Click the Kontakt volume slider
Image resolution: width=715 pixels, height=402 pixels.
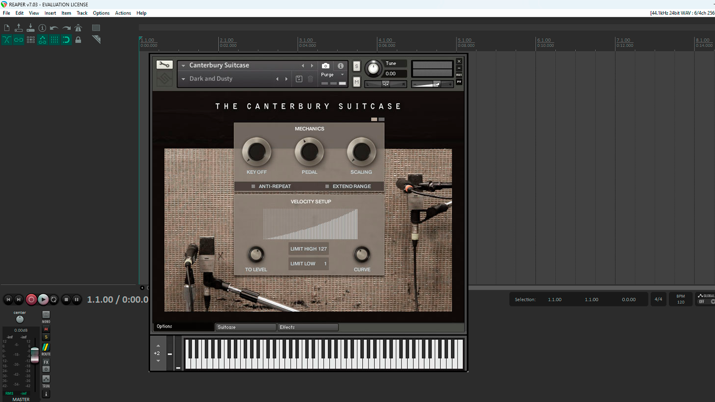tap(432, 84)
